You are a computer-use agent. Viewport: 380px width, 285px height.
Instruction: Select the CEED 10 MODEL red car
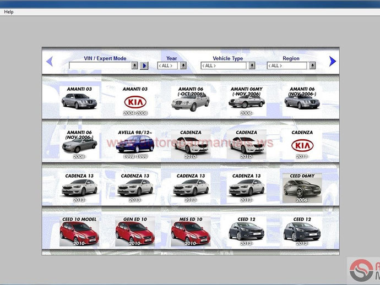tap(79, 231)
